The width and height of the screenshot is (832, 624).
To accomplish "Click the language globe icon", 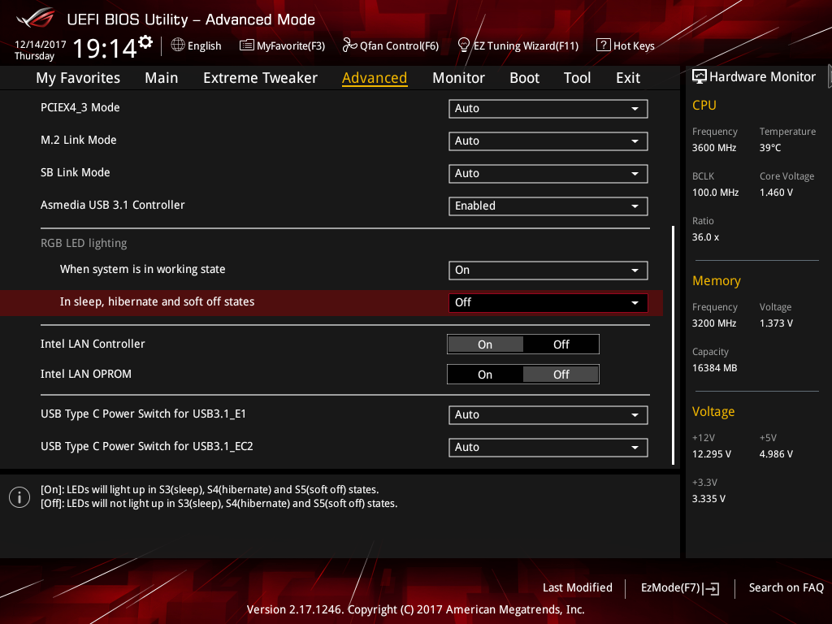I will coord(178,45).
